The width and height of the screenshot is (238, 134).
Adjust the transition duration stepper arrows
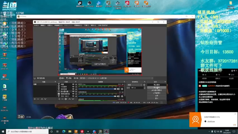tap(145, 88)
